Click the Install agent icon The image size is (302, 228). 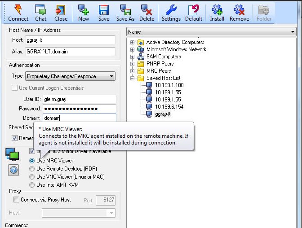pos(217,10)
